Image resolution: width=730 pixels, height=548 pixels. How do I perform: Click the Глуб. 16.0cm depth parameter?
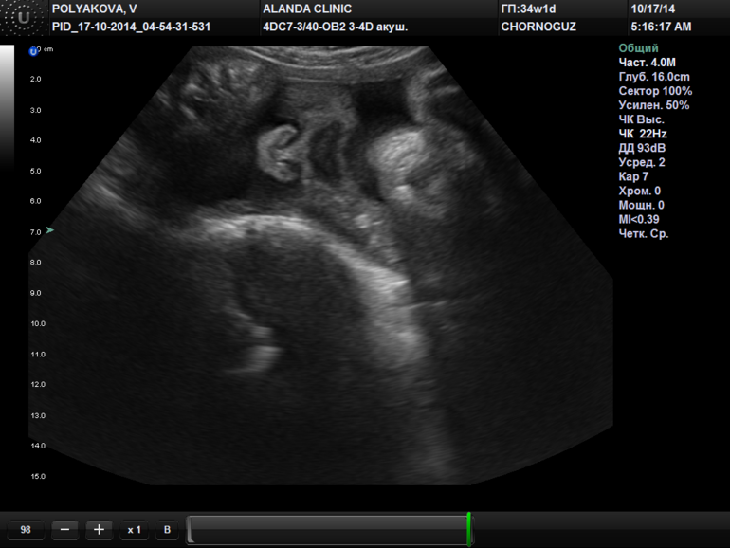[x=654, y=77]
